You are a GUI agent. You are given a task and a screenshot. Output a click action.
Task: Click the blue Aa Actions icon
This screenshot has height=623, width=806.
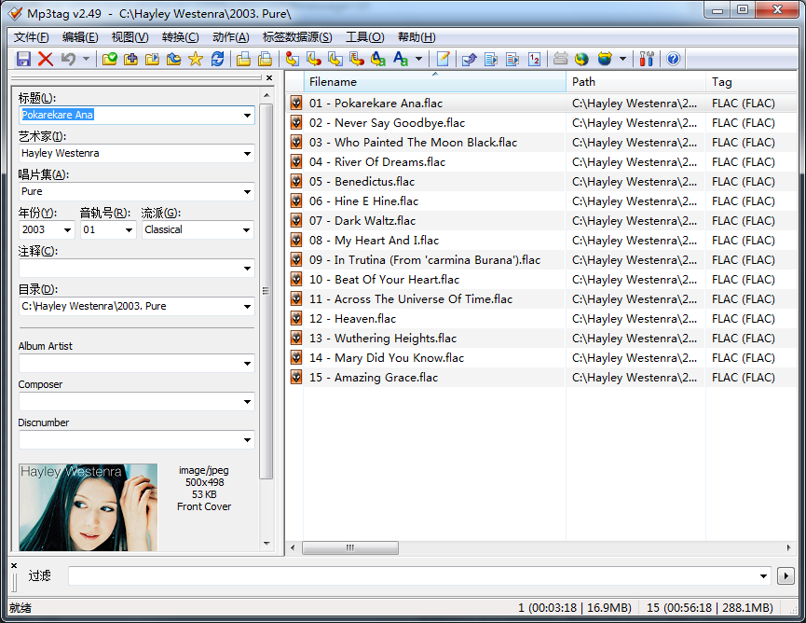pos(401,59)
